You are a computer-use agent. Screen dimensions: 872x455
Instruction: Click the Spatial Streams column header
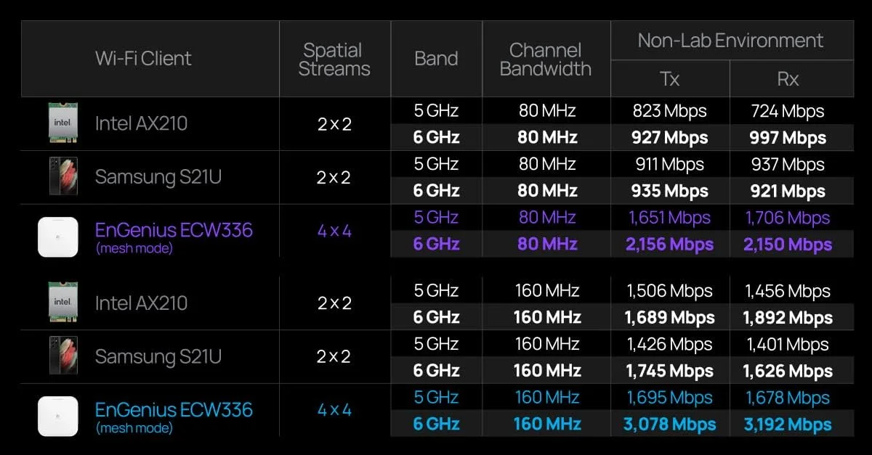(334, 60)
